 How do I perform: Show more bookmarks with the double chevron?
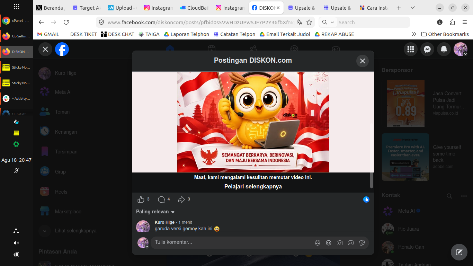point(414,34)
